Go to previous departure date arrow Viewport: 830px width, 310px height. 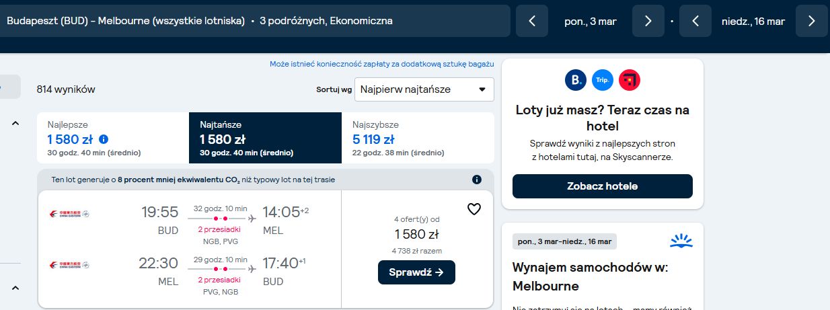(532, 21)
